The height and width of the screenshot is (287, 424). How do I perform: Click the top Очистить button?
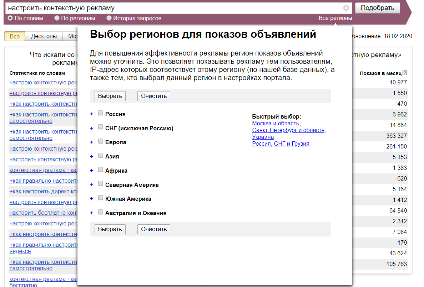154,96
